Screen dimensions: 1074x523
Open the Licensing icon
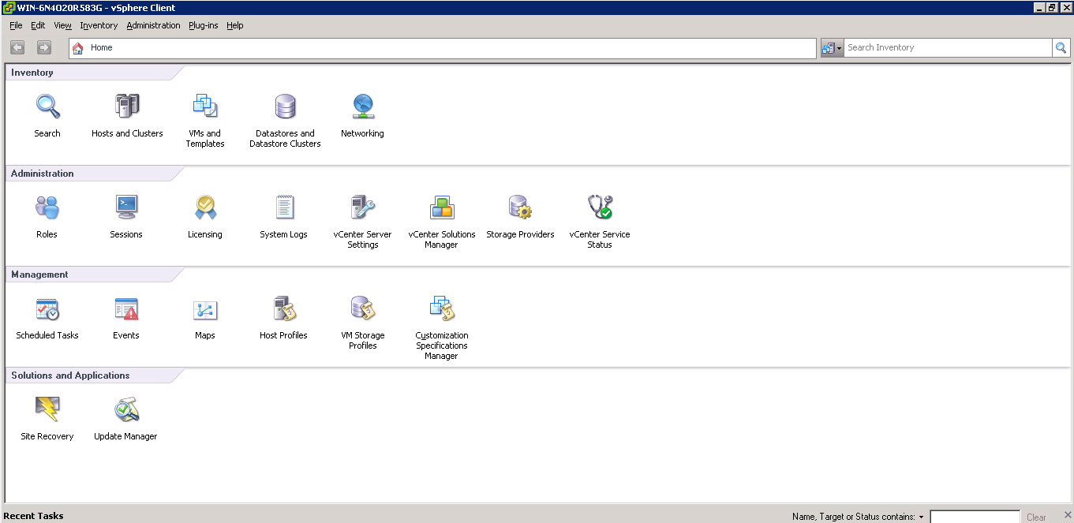point(205,207)
